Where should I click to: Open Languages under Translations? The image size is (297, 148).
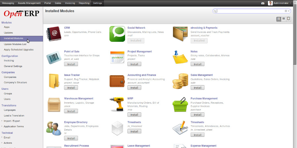pos(10,110)
